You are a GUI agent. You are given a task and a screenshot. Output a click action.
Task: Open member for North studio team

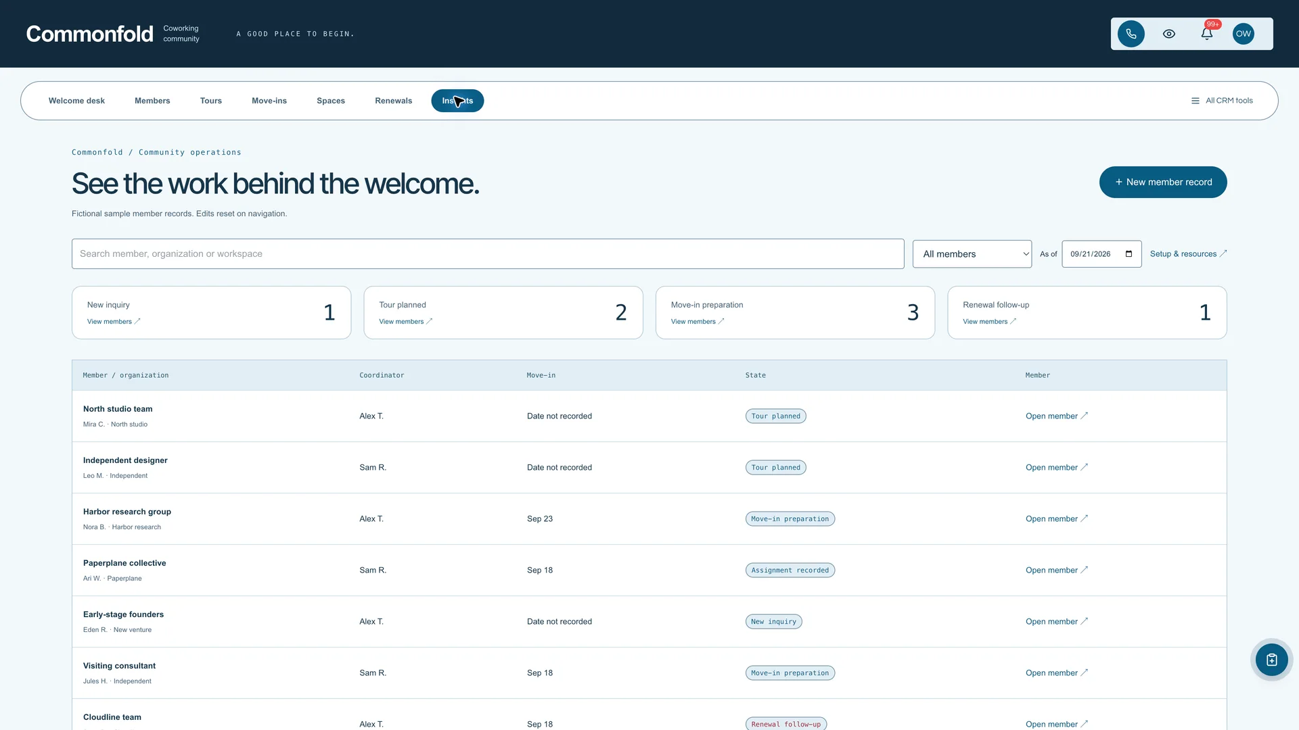tap(1056, 416)
